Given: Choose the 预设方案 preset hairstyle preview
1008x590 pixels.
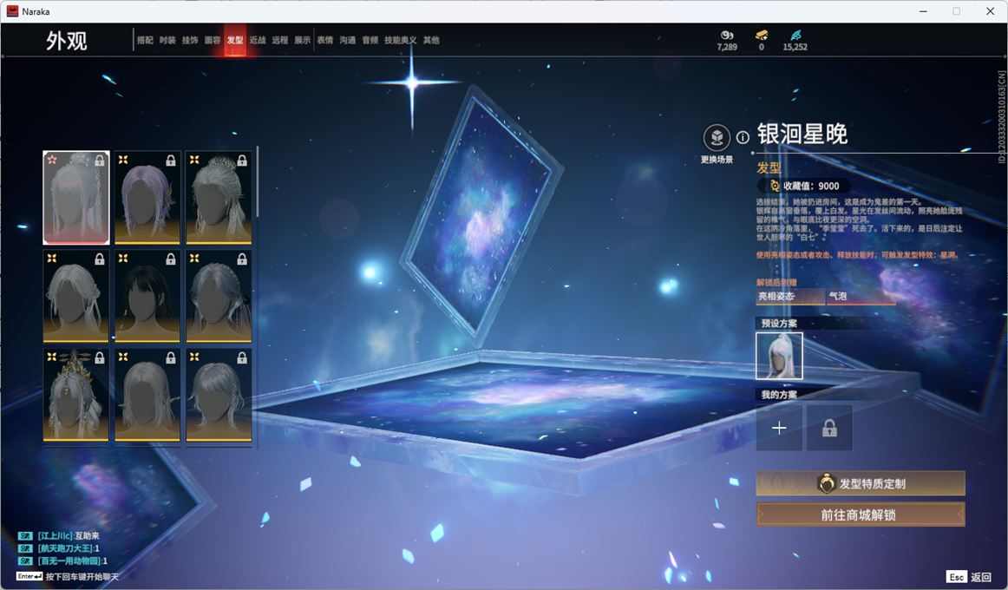Looking at the screenshot, I should pos(779,356).
